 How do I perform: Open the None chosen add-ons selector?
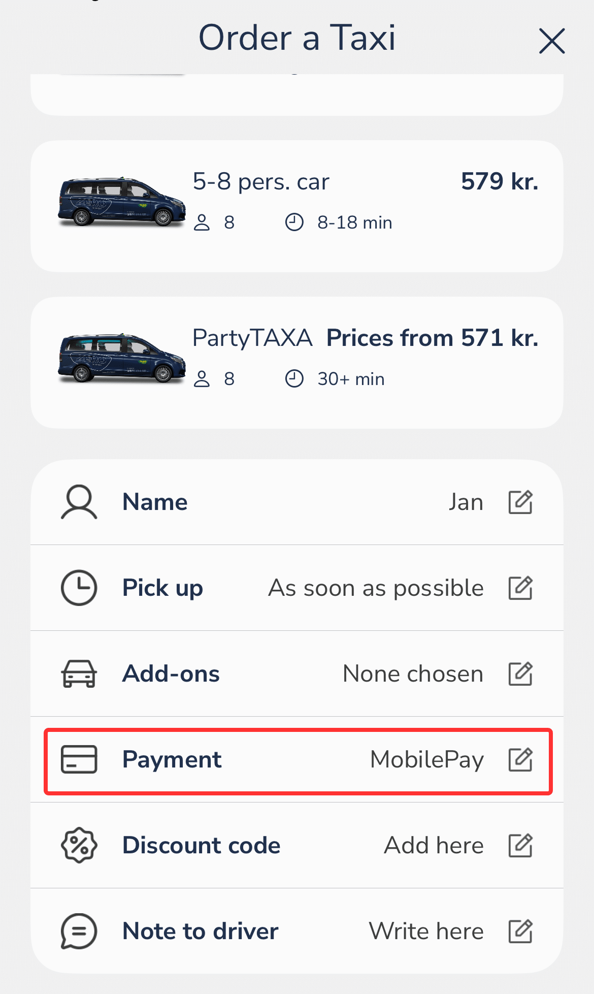click(413, 674)
